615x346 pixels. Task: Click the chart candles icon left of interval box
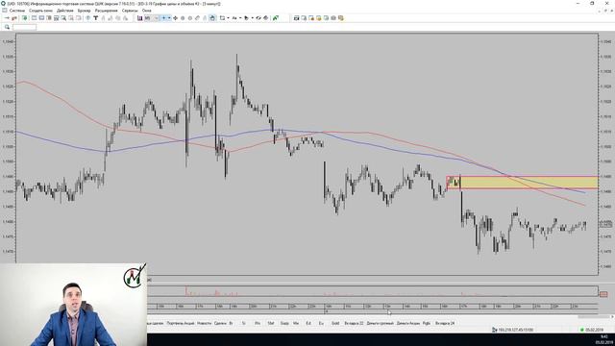(x=139, y=18)
